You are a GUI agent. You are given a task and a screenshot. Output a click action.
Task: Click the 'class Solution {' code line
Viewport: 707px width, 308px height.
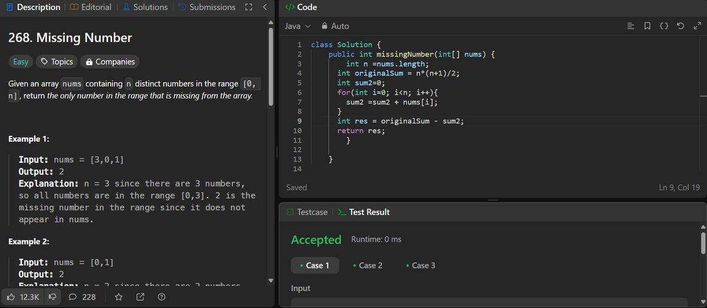[x=346, y=45]
